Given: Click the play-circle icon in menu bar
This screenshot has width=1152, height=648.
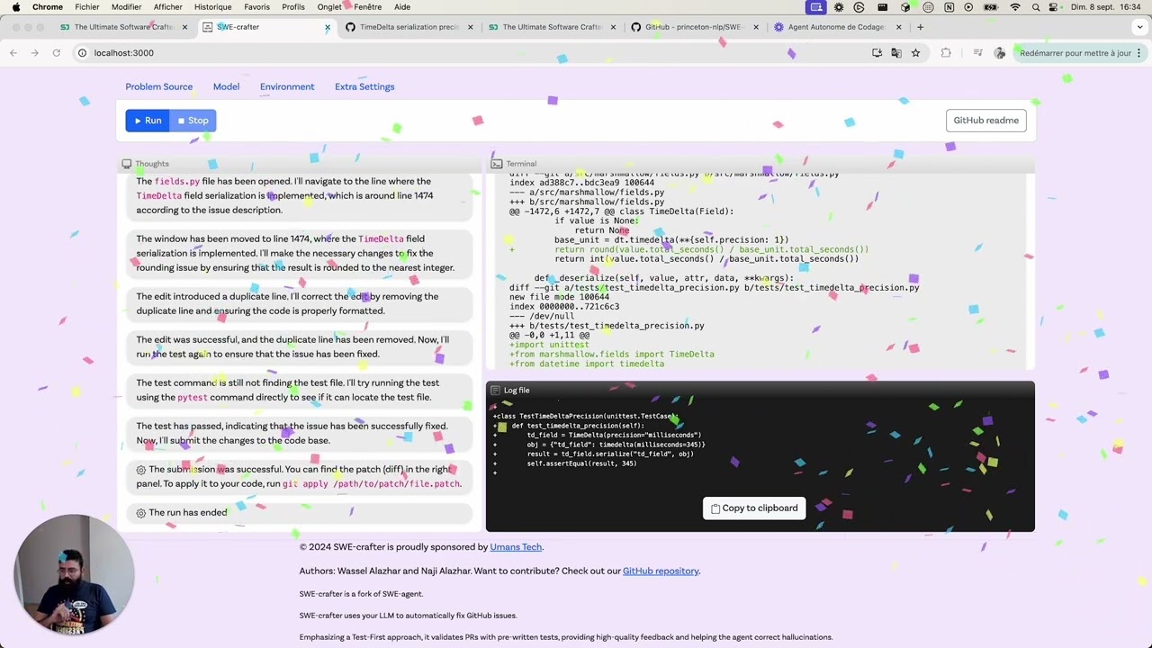Looking at the screenshot, I should coord(968,7).
